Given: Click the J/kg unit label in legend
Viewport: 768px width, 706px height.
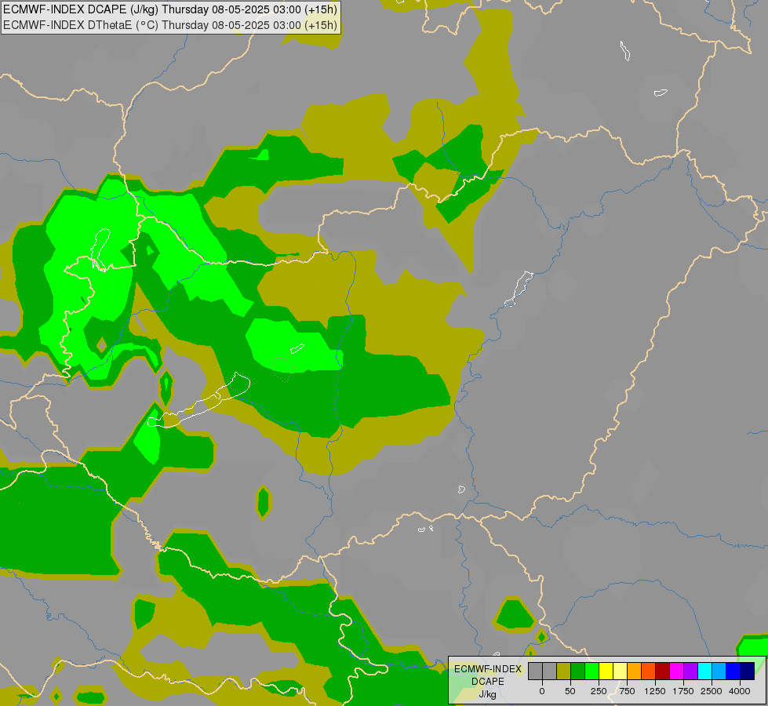Looking at the screenshot, I should point(487,695).
